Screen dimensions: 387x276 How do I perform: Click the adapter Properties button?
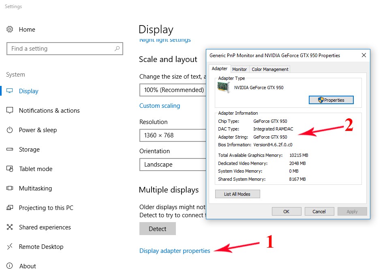(331, 100)
